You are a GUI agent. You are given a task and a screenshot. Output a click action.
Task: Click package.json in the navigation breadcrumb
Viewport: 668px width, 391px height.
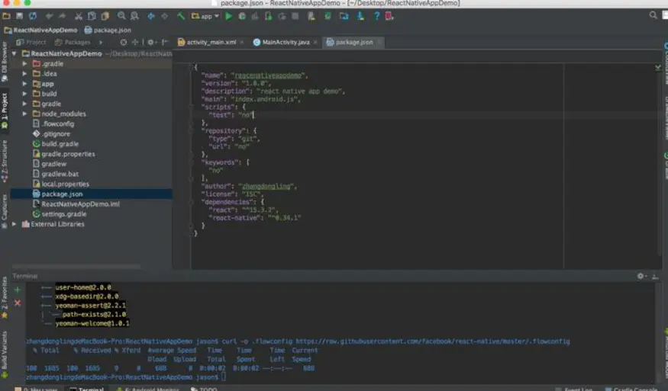(108, 30)
